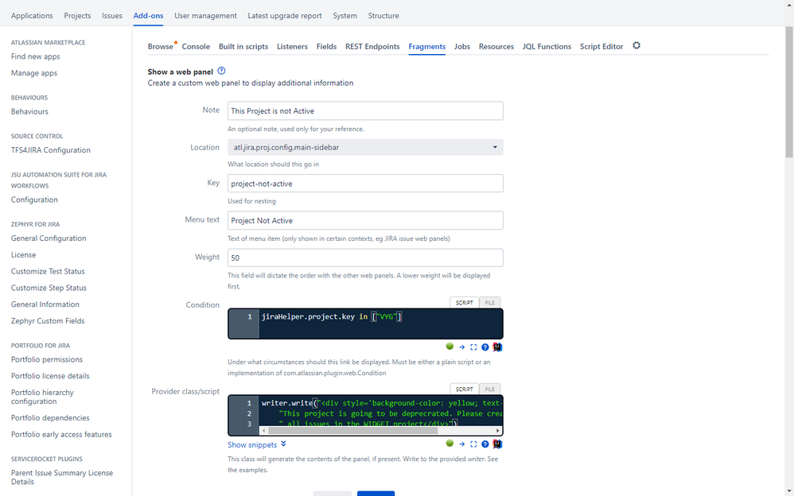Open Manage apps link
Viewport: 794px width, 496px height.
click(x=34, y=73)
